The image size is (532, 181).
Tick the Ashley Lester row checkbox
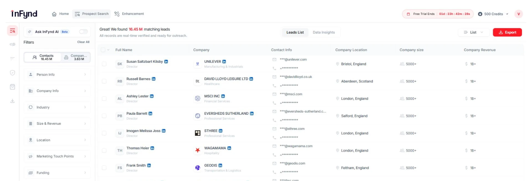click(x=104, y=99)
